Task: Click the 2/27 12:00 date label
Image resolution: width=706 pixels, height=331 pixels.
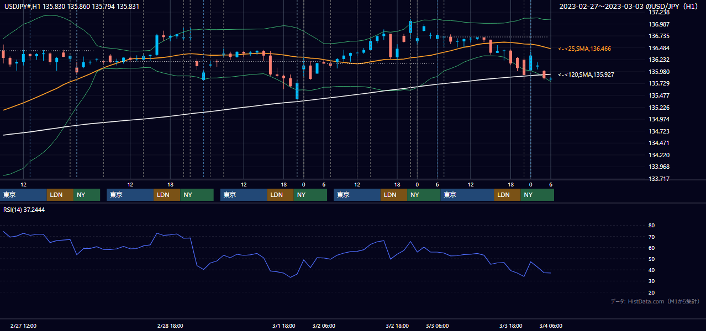Action: tap(23, 325)
